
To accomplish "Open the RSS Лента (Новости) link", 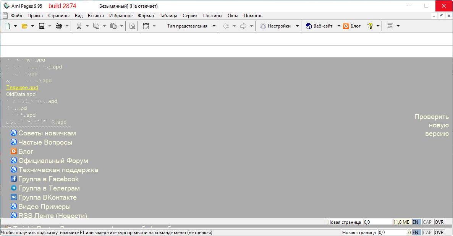I will click(x=53, y=215).
